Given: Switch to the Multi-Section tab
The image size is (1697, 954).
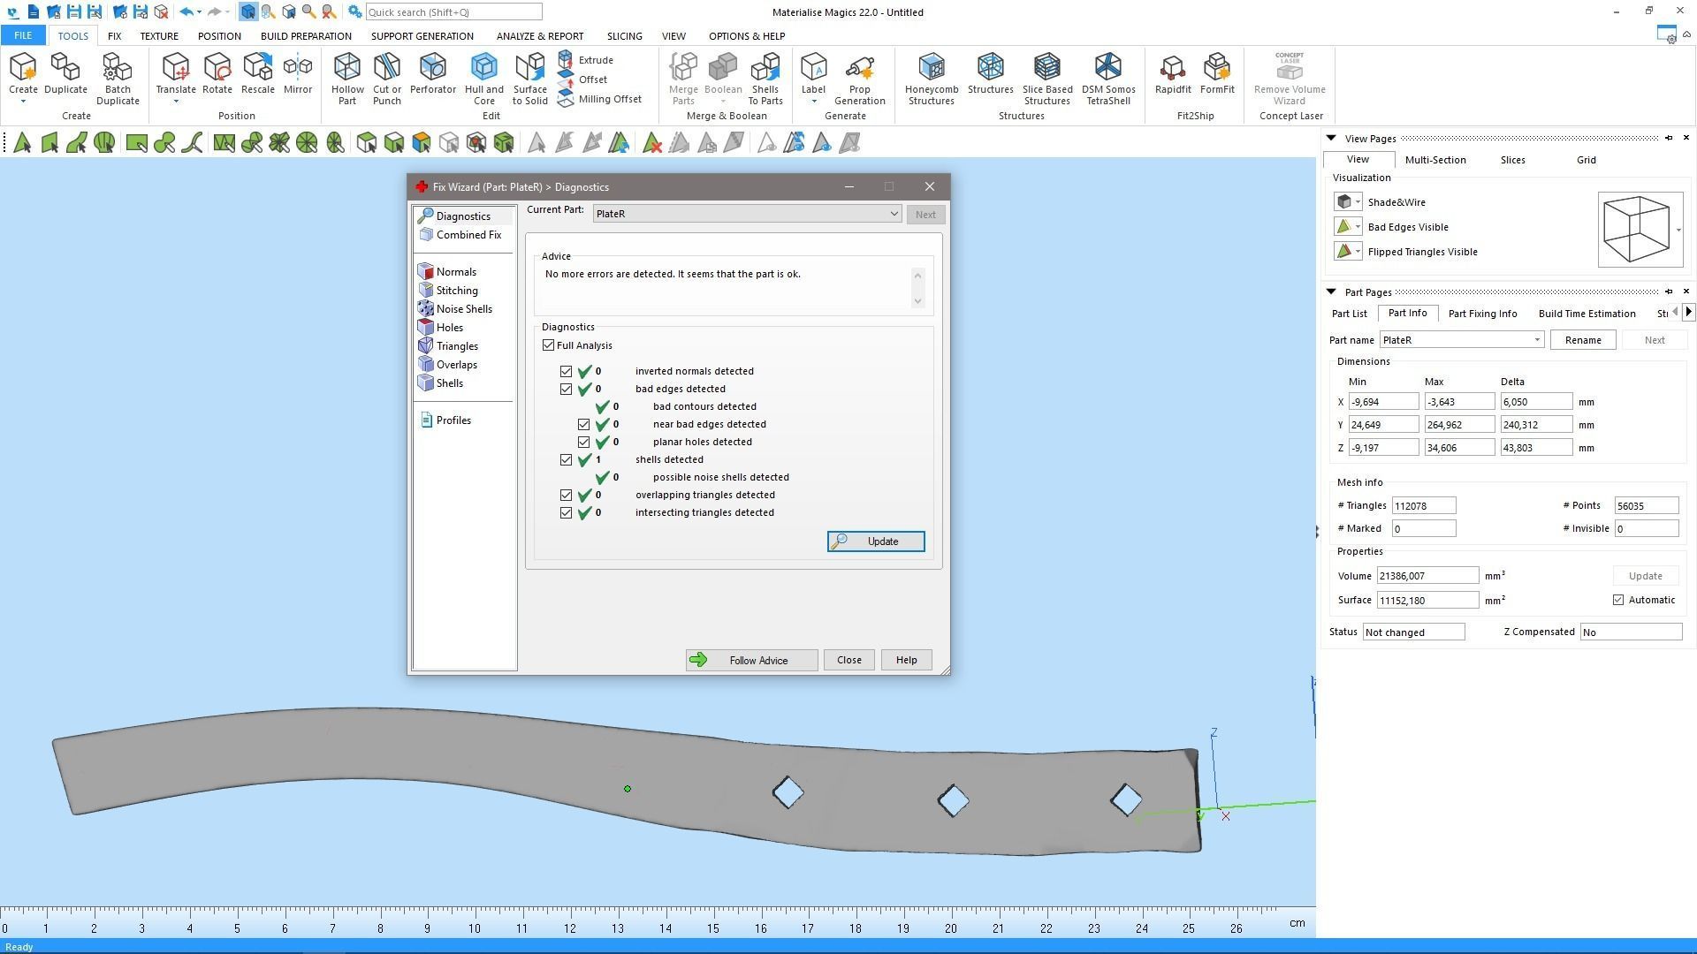Looking at the screenshot, I should point(1434,160).
